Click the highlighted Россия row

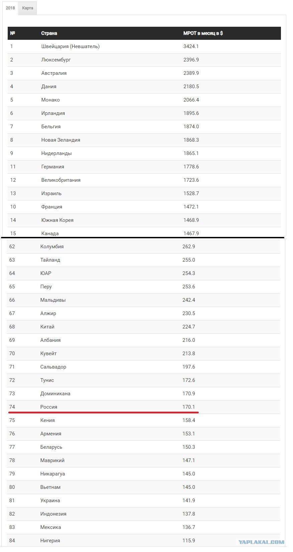[x=143, y=407]
